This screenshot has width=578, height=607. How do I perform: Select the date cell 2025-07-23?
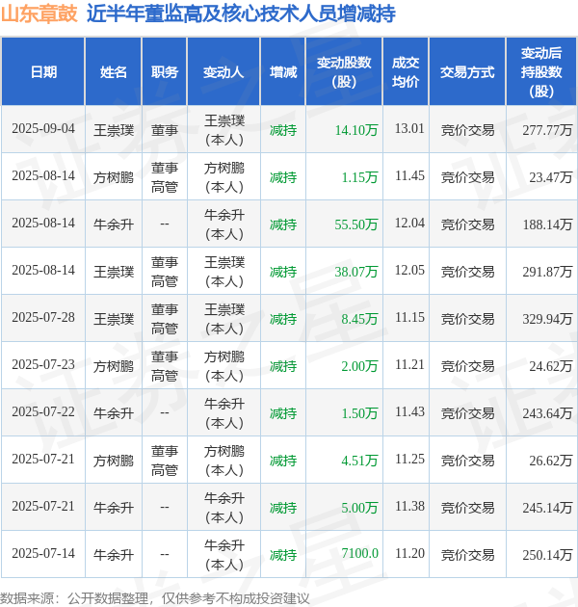coord(43,364)
